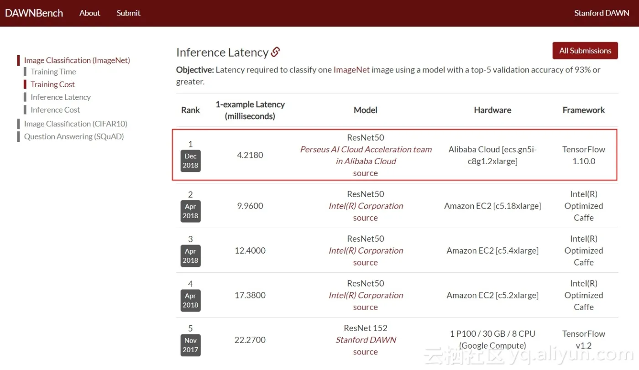Open source link for the 9.9600 ms entry
The image size is (639, 370).
(x=365, y=218)
